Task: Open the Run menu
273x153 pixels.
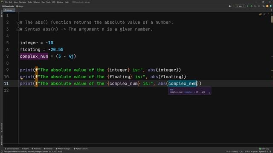Action: point(43,2)
